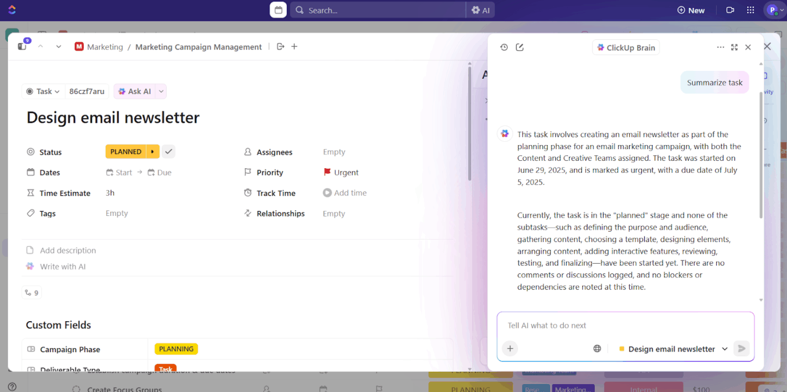The image size is (787, 392).
Task: Open the Task type dropdown
Action: (43, 91)
